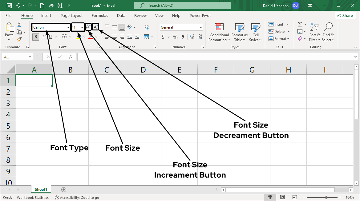This screenshot has width=360, height=201.
Task: Apply Wrap Text formatting
Action: click(x=147, y=27)
